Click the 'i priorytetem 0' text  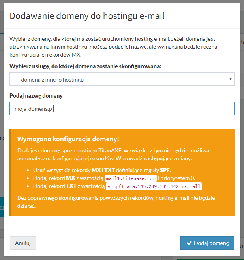(x=177, y=178)
